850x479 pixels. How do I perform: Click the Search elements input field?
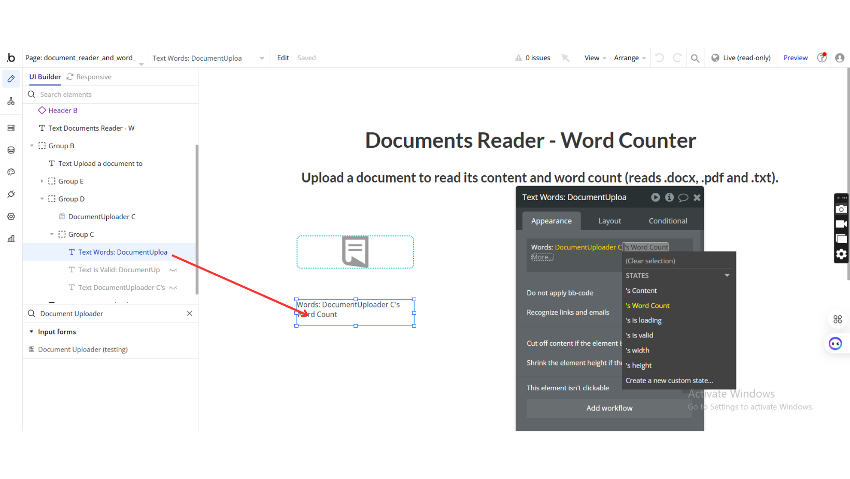tap(114, 94)
